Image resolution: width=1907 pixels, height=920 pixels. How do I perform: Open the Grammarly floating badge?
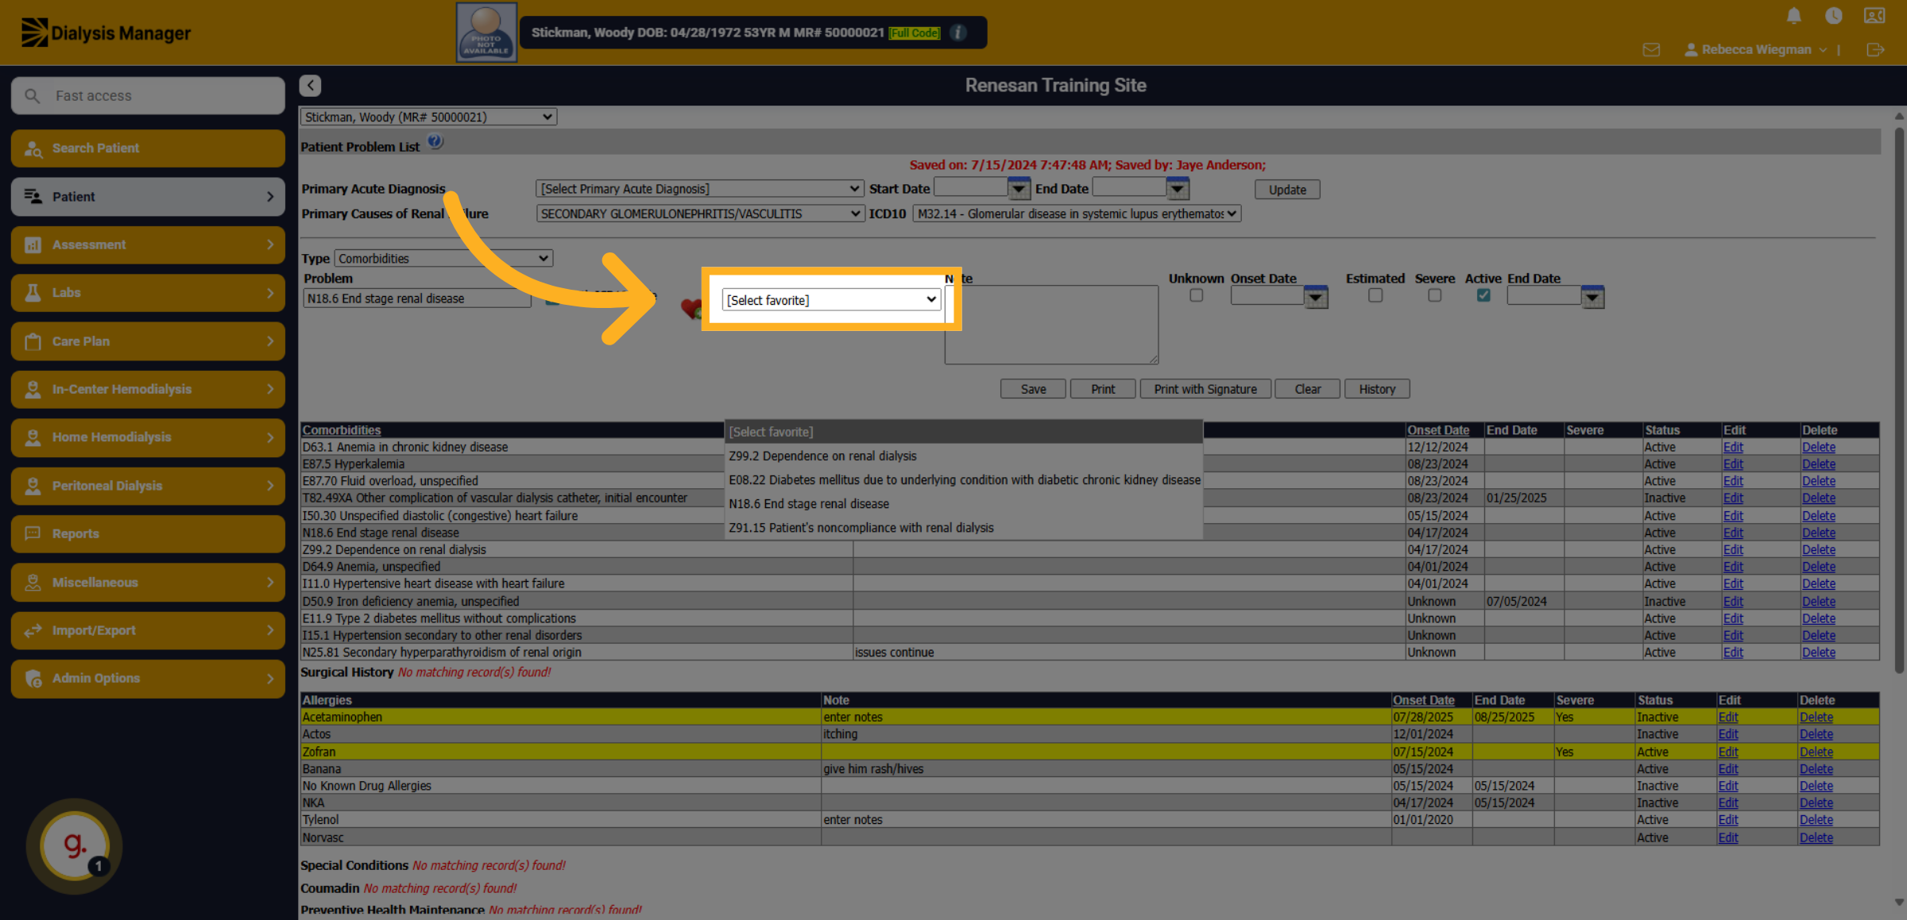point(75,846)
